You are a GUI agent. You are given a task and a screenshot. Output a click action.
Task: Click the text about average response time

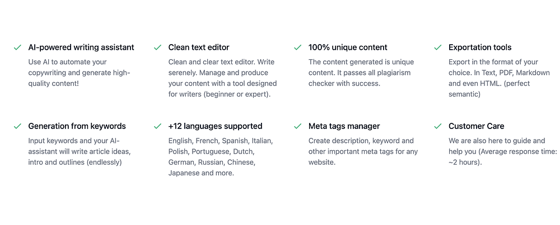pyautogui.click(x=501, y=151)
